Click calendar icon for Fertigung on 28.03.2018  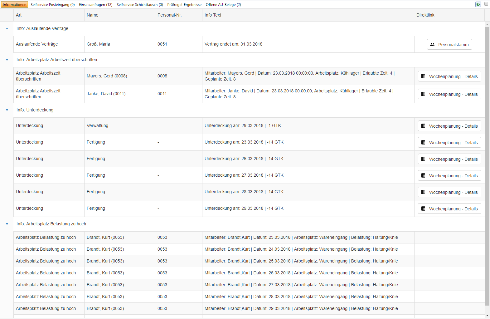(423, 192)
